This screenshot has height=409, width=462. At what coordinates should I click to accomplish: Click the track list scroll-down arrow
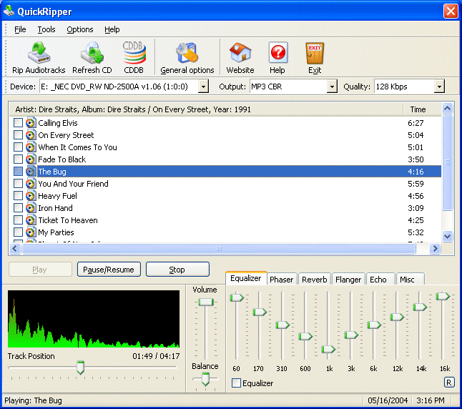click(447, 237)
